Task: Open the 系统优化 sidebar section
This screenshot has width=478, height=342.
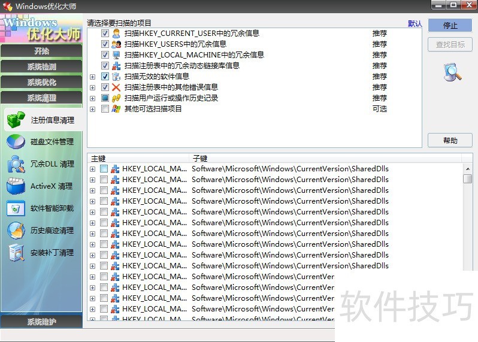Action: pyautogui.click(x=41, y=82)
